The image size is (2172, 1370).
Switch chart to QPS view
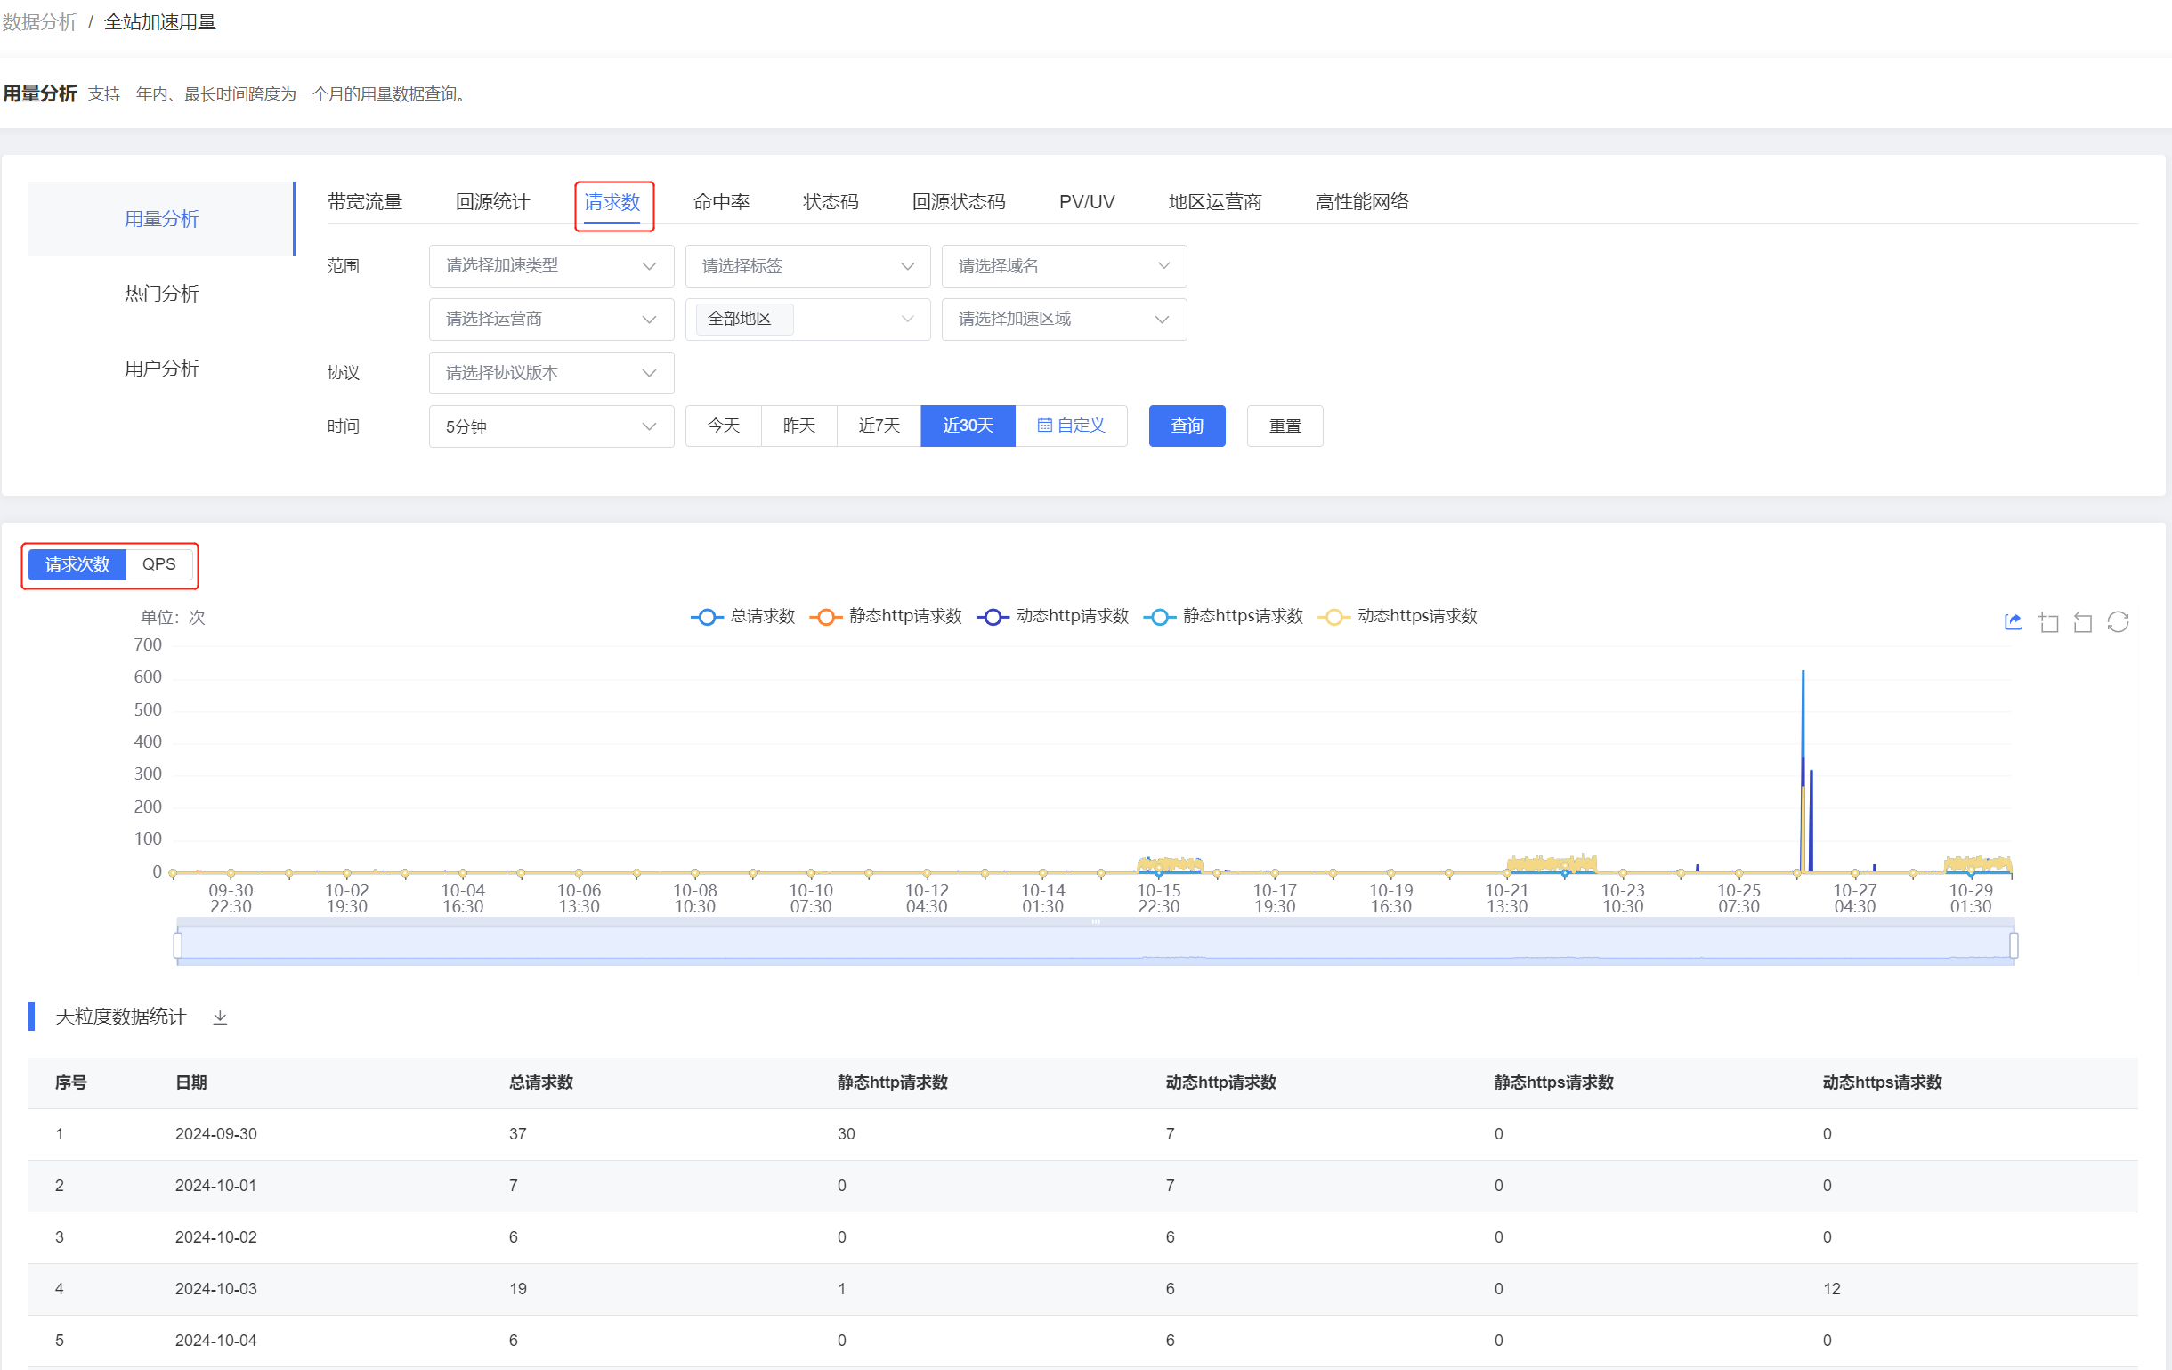[x=158, y=564]
